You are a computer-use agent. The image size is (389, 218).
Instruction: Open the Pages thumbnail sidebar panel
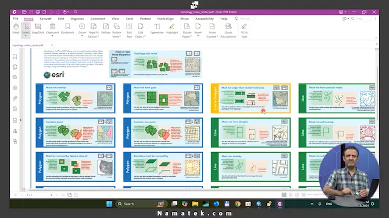[15, 67]
